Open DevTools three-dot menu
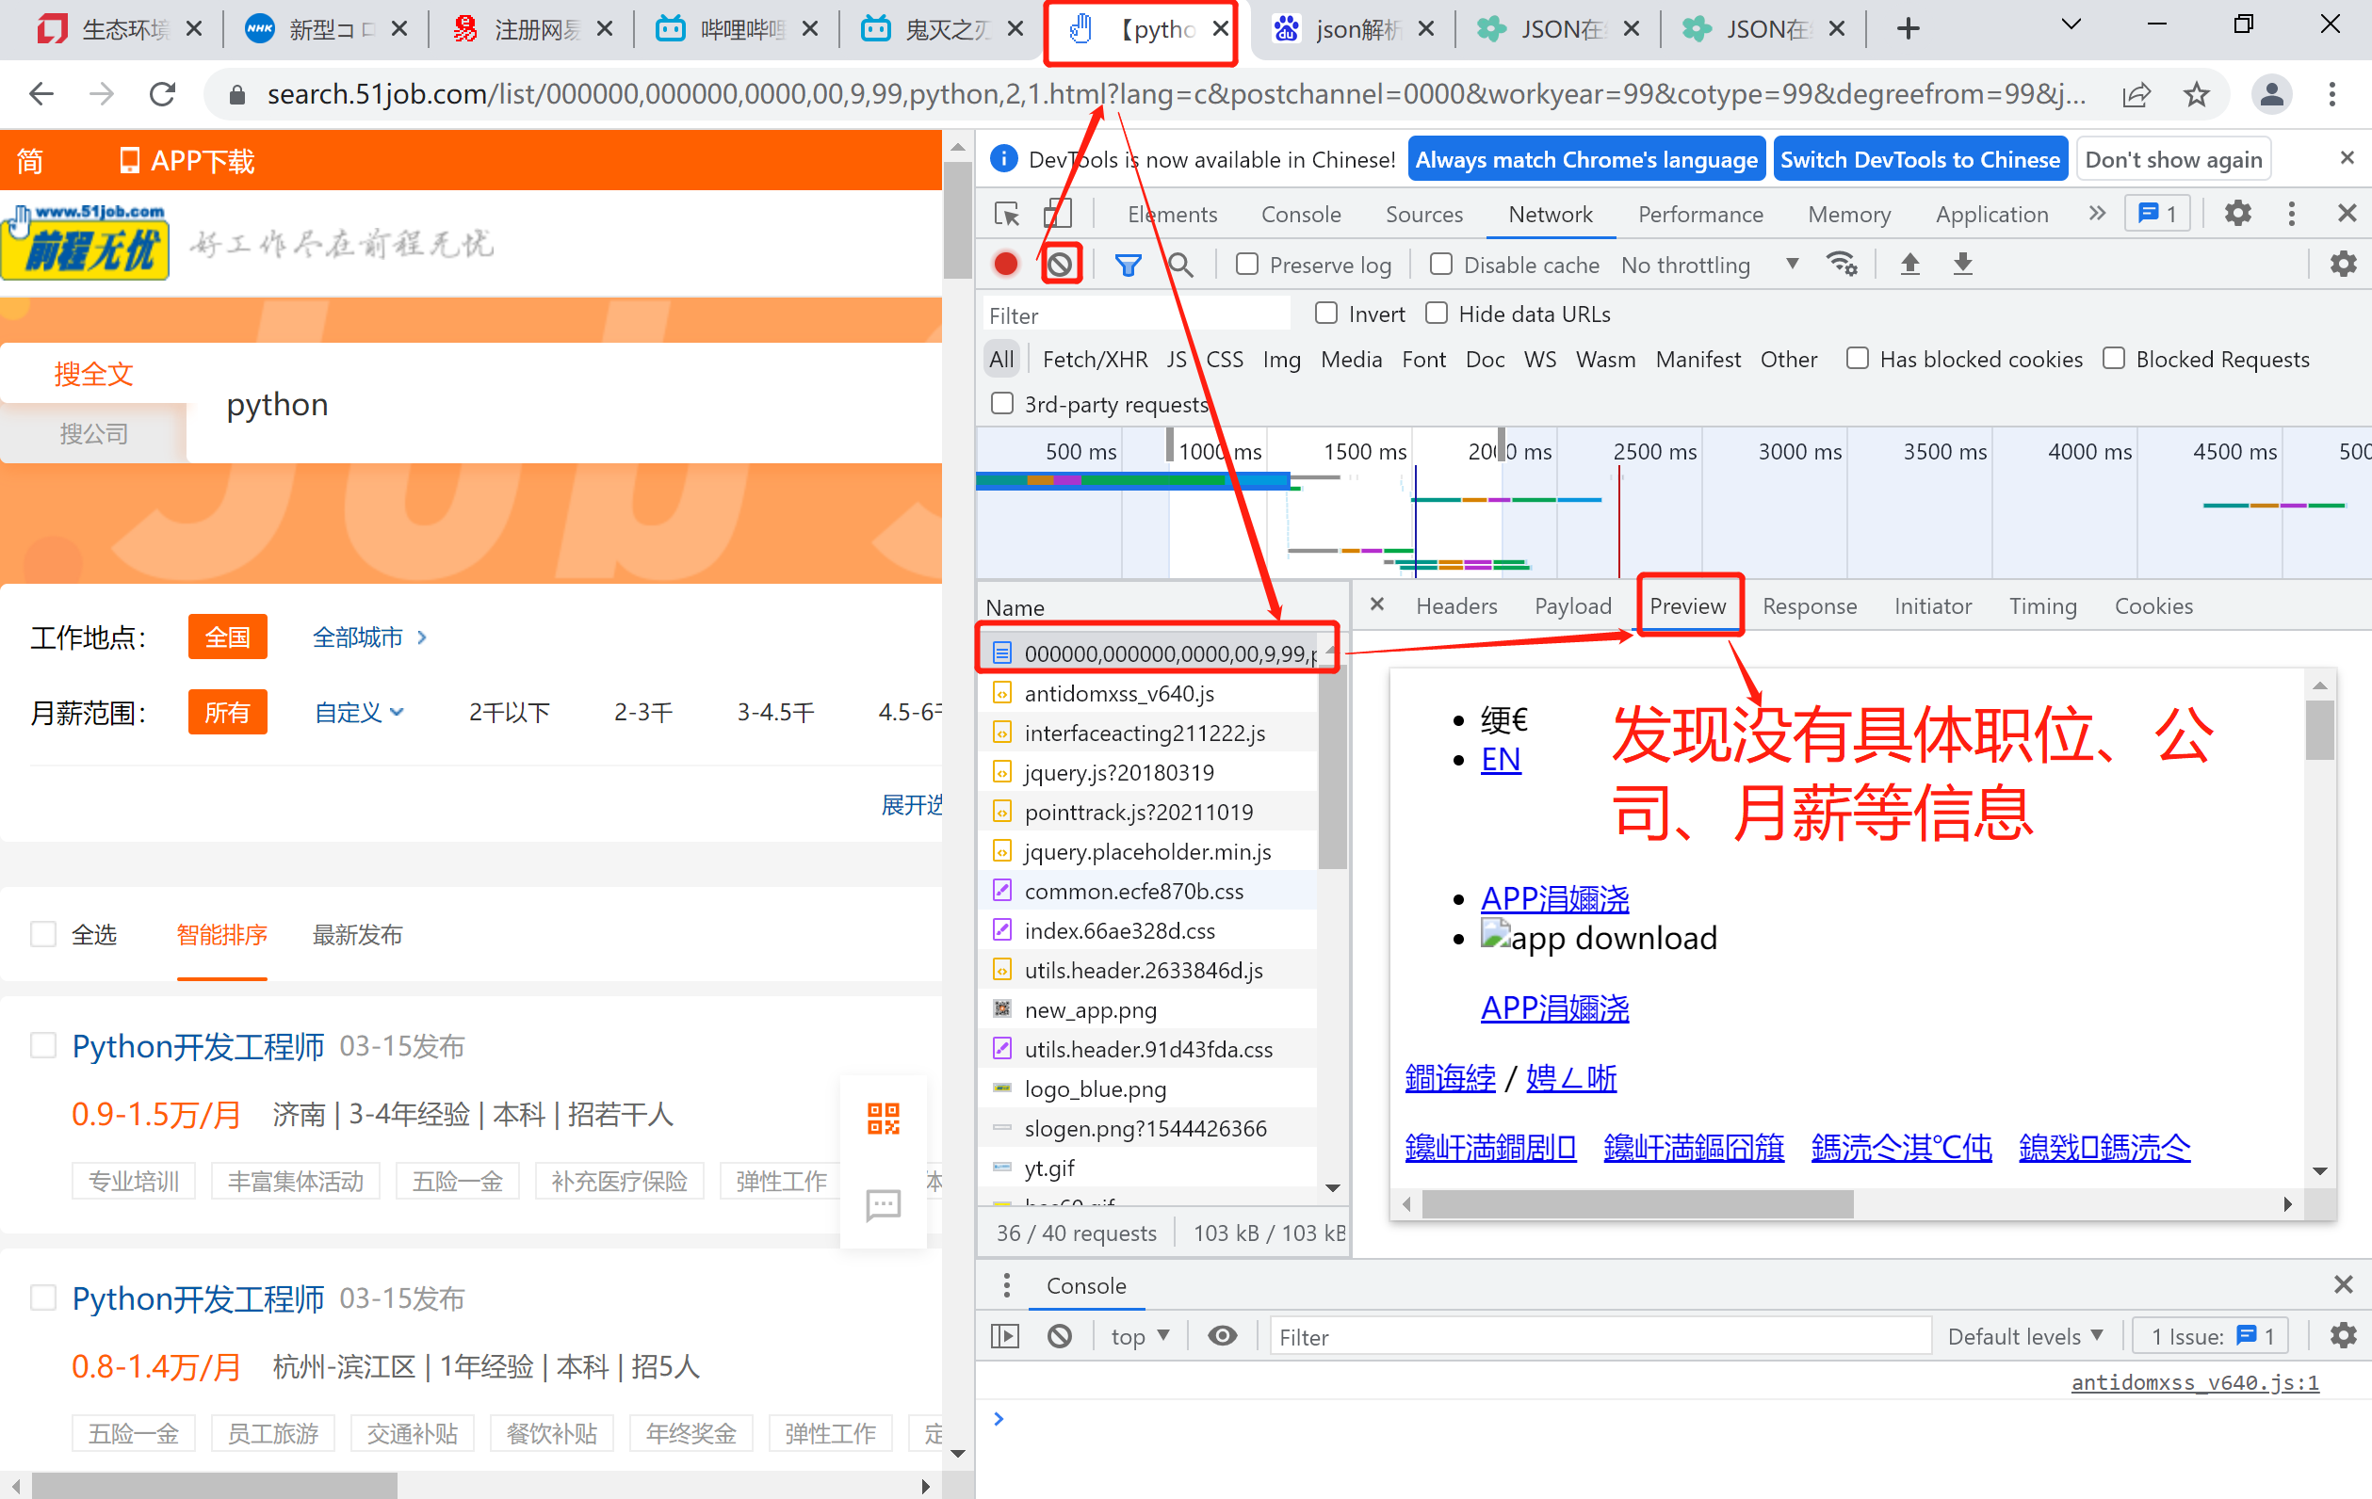The image size is (2372, 1499). point(2291,213)
